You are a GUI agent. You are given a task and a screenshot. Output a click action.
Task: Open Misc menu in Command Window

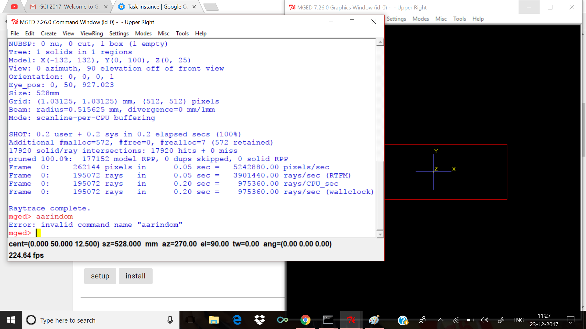pos(164,34)
